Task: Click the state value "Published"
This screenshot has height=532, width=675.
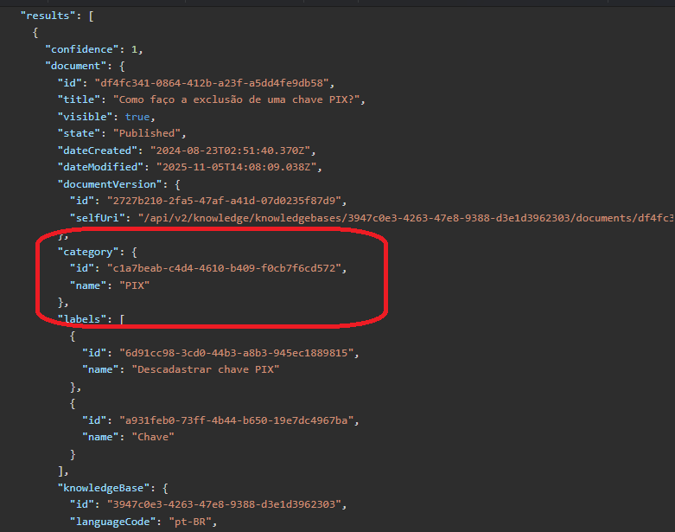Action: pyautogui.click(x=147, y=133)
